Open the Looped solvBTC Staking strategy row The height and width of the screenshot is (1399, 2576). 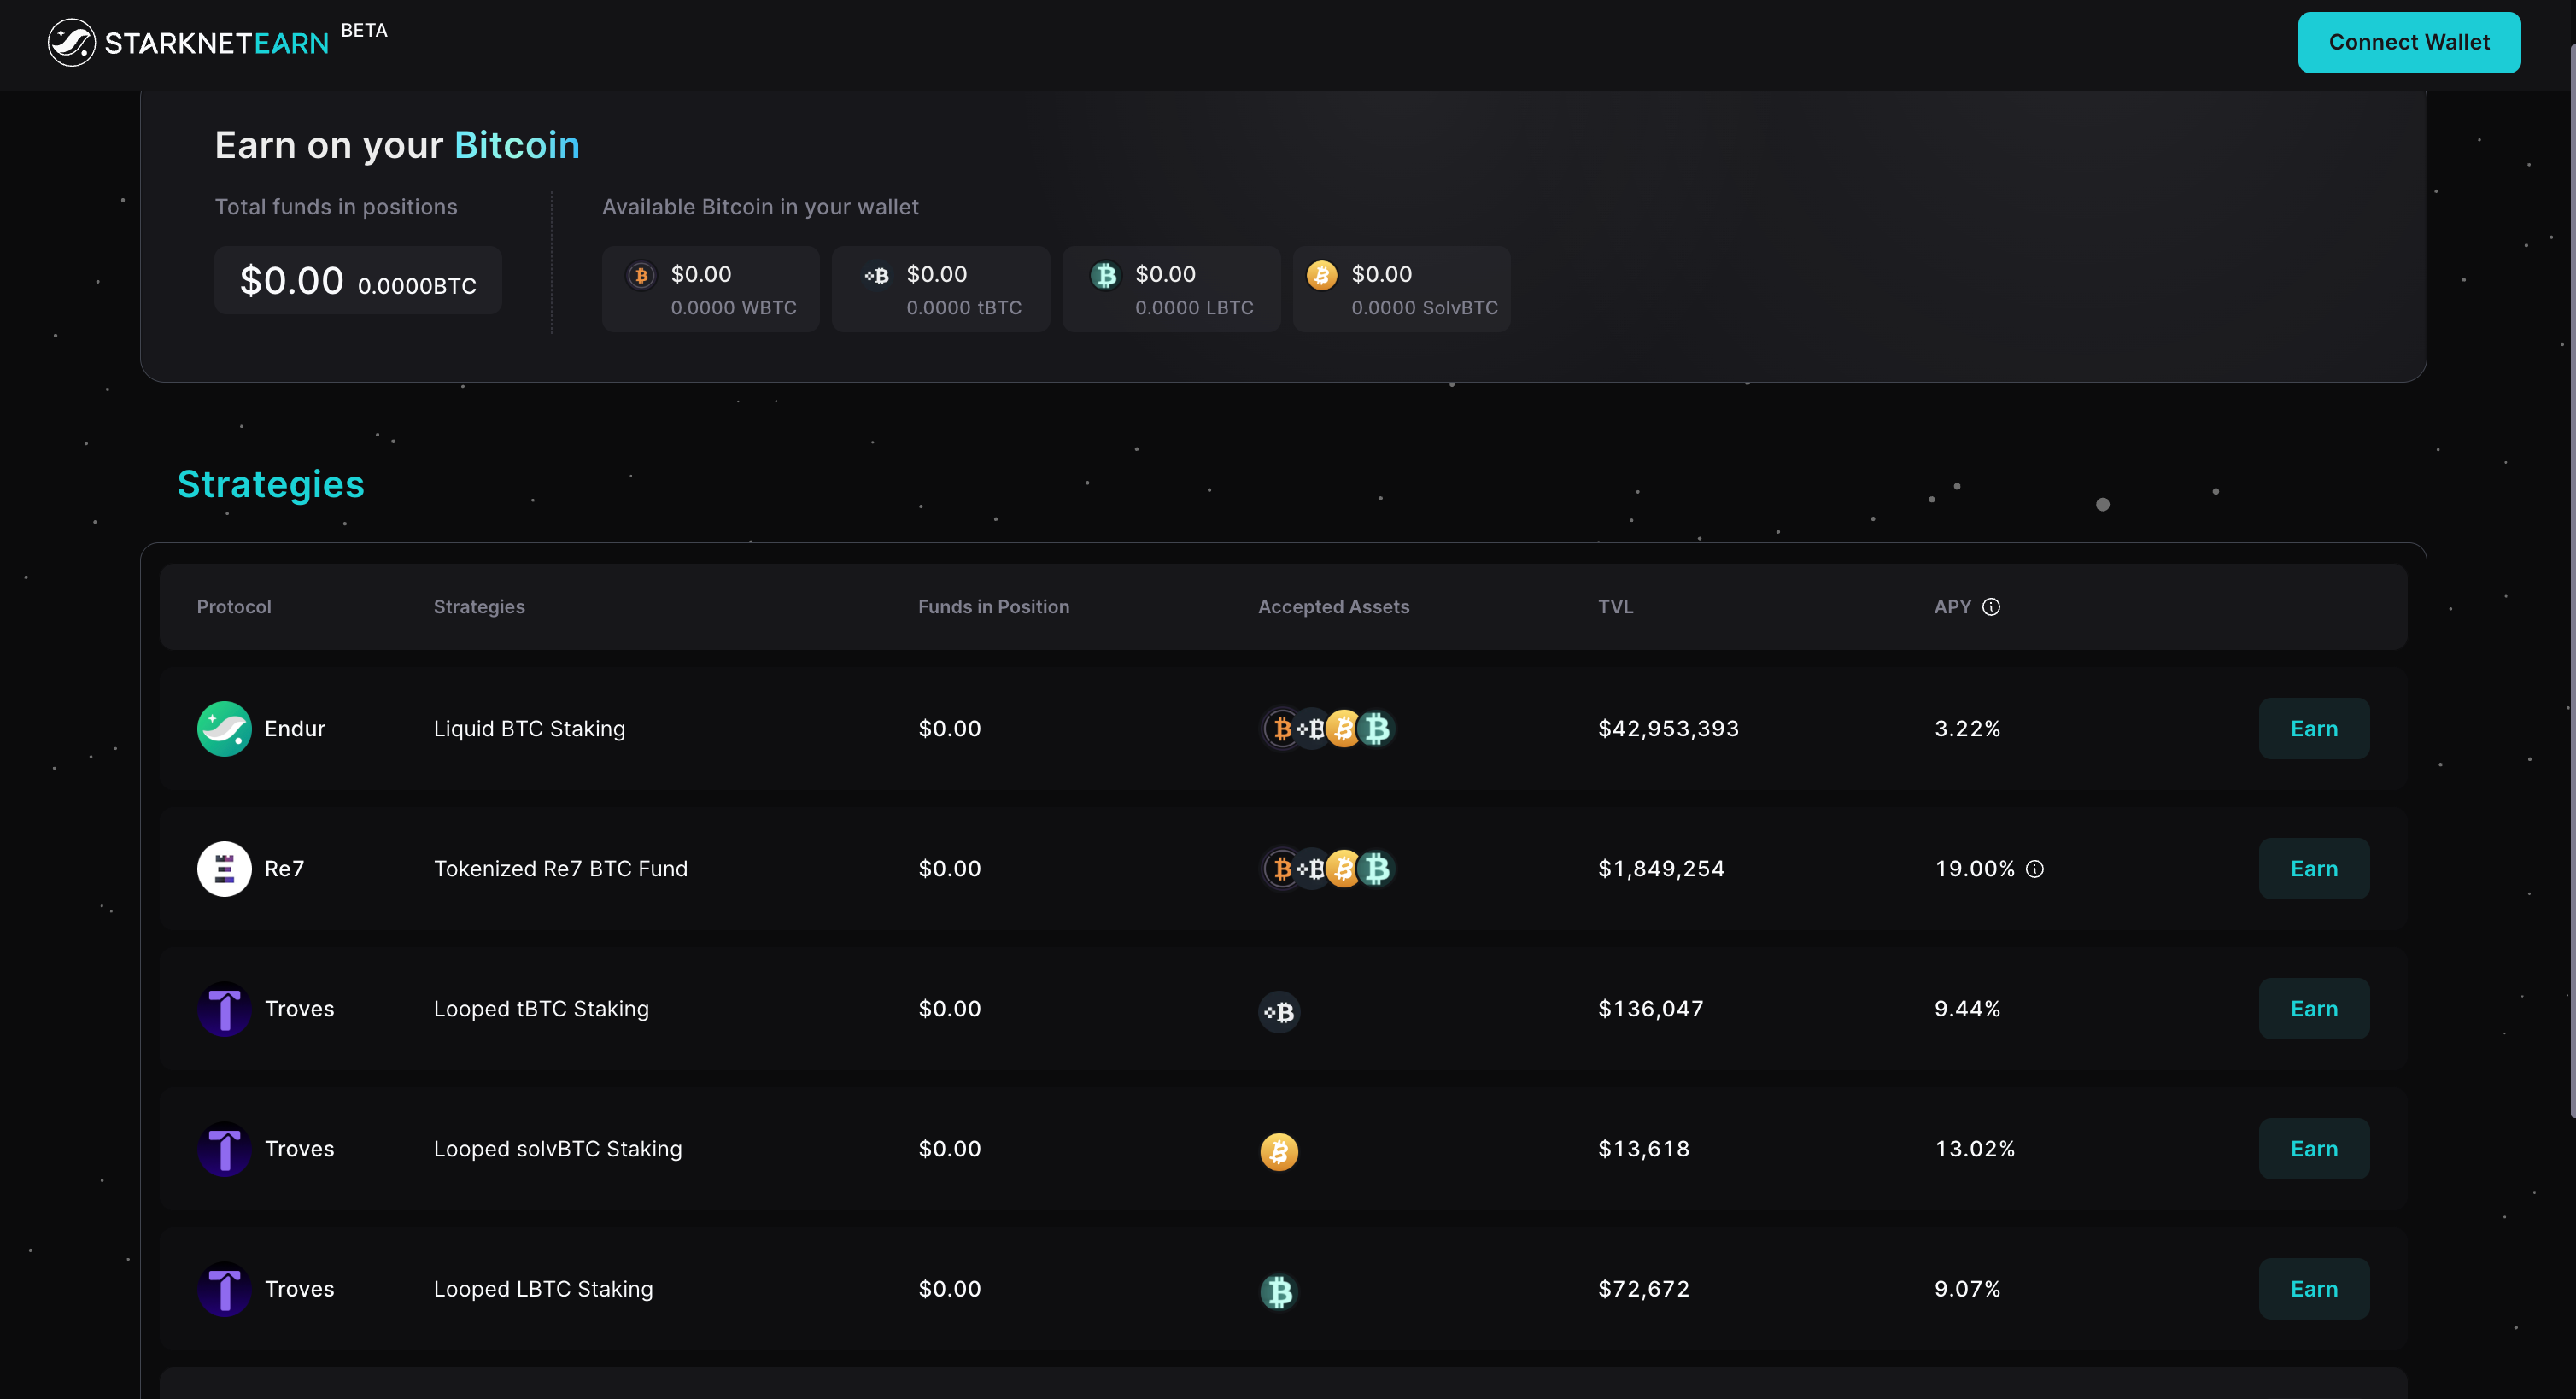coord(557,1149)
